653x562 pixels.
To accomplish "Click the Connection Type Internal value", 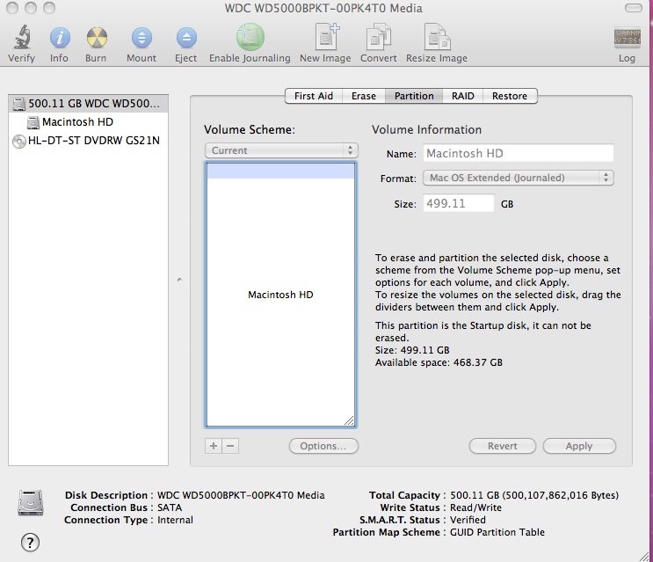I will 175,520.
